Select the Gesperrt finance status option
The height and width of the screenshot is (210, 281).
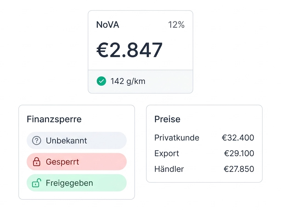click(x=77, y=162)
